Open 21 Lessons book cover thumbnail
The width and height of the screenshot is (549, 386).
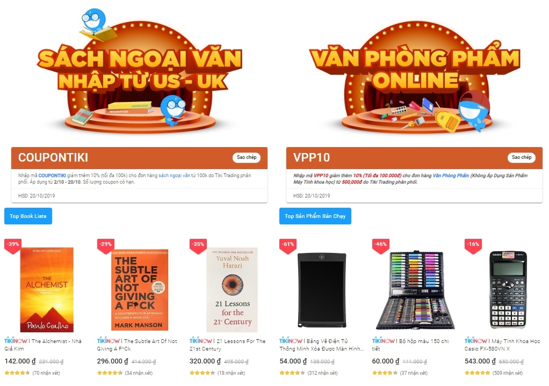(233, 290)
